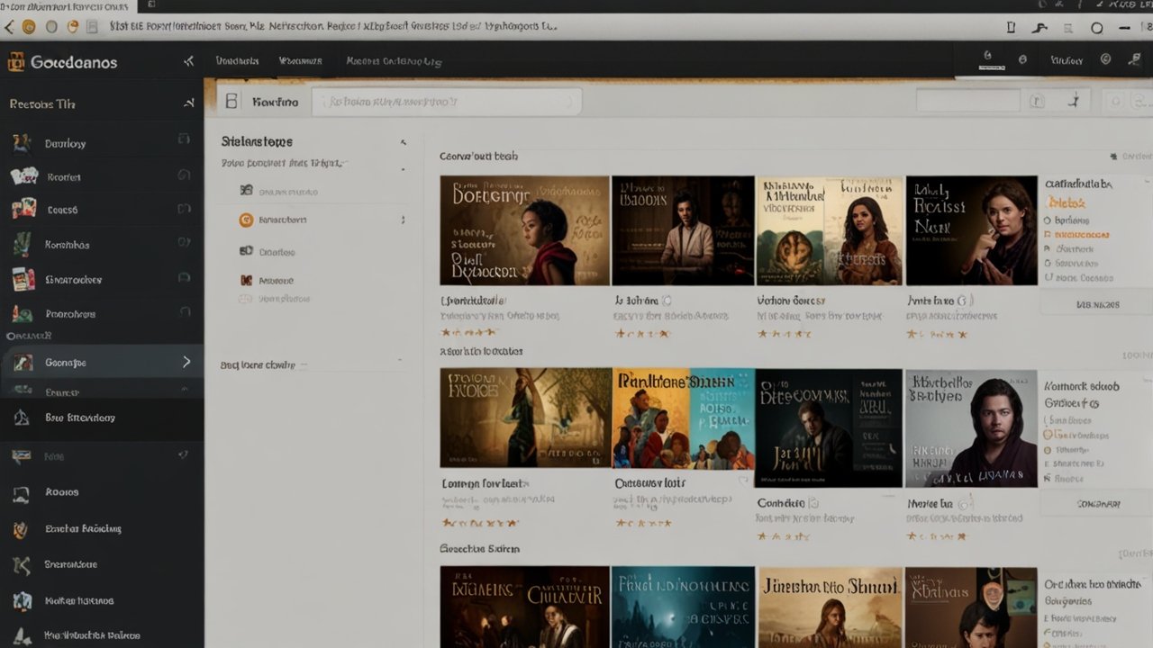Click the browser back arrow
The width and height of the screenshot is (1153, 648).
point(10,27)
